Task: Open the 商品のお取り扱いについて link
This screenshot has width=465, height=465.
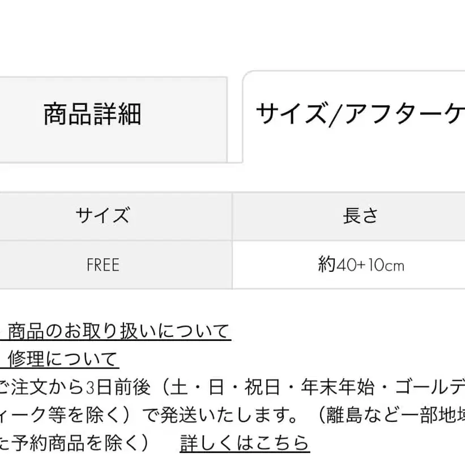Action: pyautogui.click(x=118, y=331)
